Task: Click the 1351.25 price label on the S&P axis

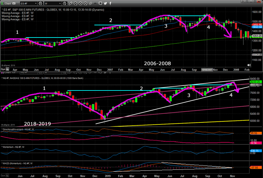Action: [256, 36]
